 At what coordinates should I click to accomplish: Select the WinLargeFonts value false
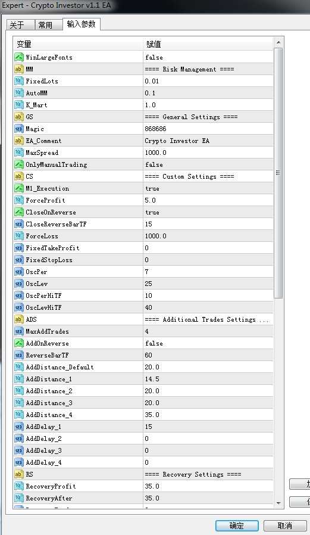[154, 57]
